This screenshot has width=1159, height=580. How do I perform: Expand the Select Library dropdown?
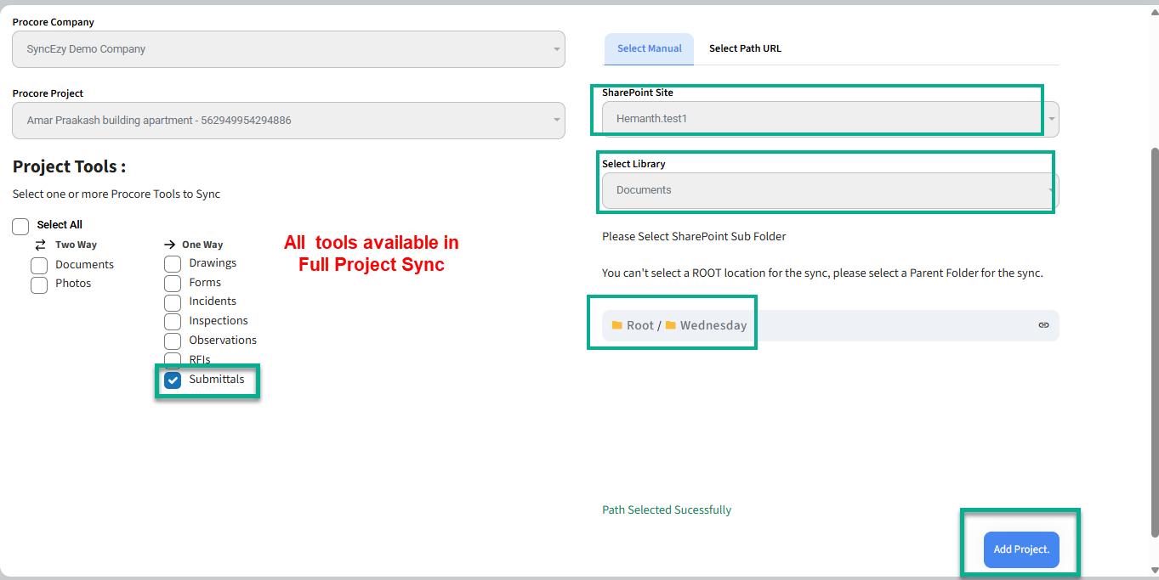(830, 190)
